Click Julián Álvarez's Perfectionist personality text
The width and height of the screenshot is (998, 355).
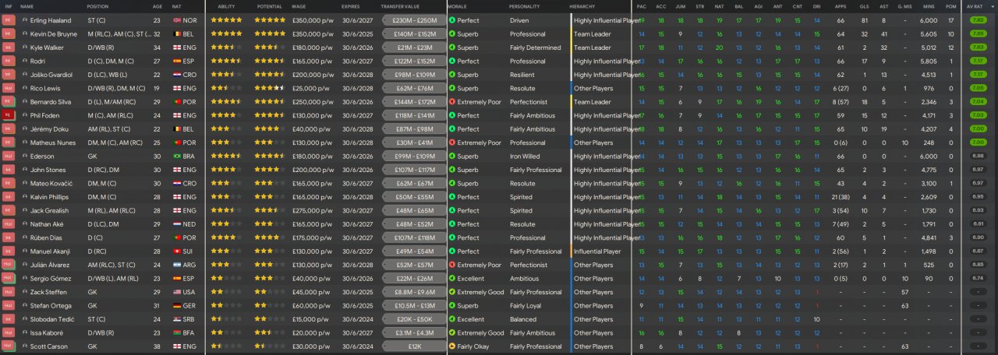coord(528,265)
